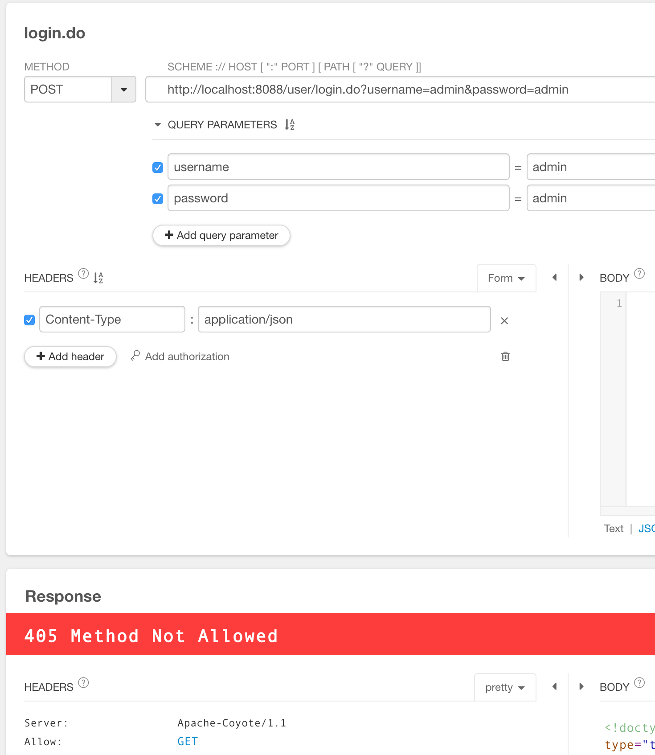Collapse the QUERY PARAMETERS section
The height and width of the screenshot is (755, 655).
point(157,125)
